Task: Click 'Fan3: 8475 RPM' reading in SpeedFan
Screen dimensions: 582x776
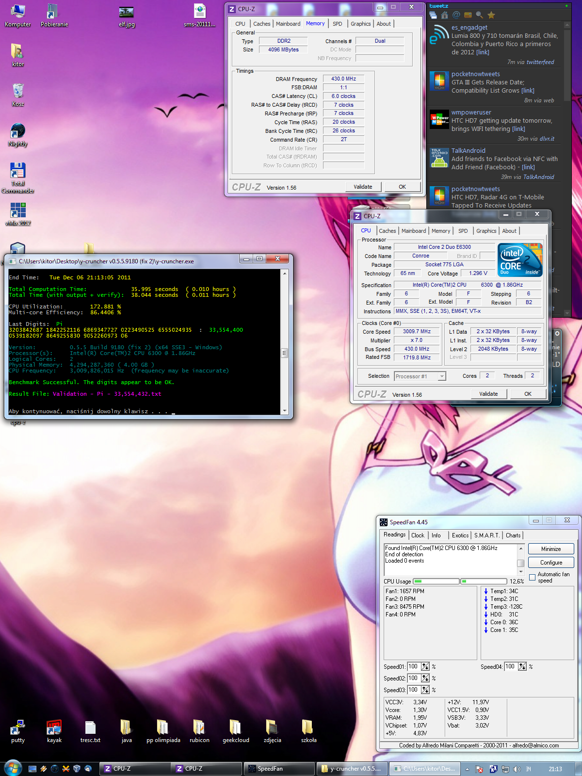Action: (404, 607)
